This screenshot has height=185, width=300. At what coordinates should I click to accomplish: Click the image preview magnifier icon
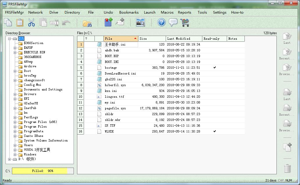141,22
